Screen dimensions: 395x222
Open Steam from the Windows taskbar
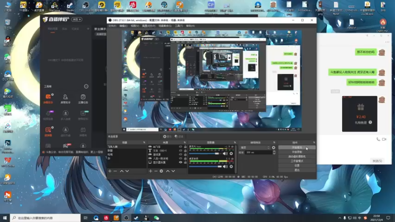coord(136,218)
